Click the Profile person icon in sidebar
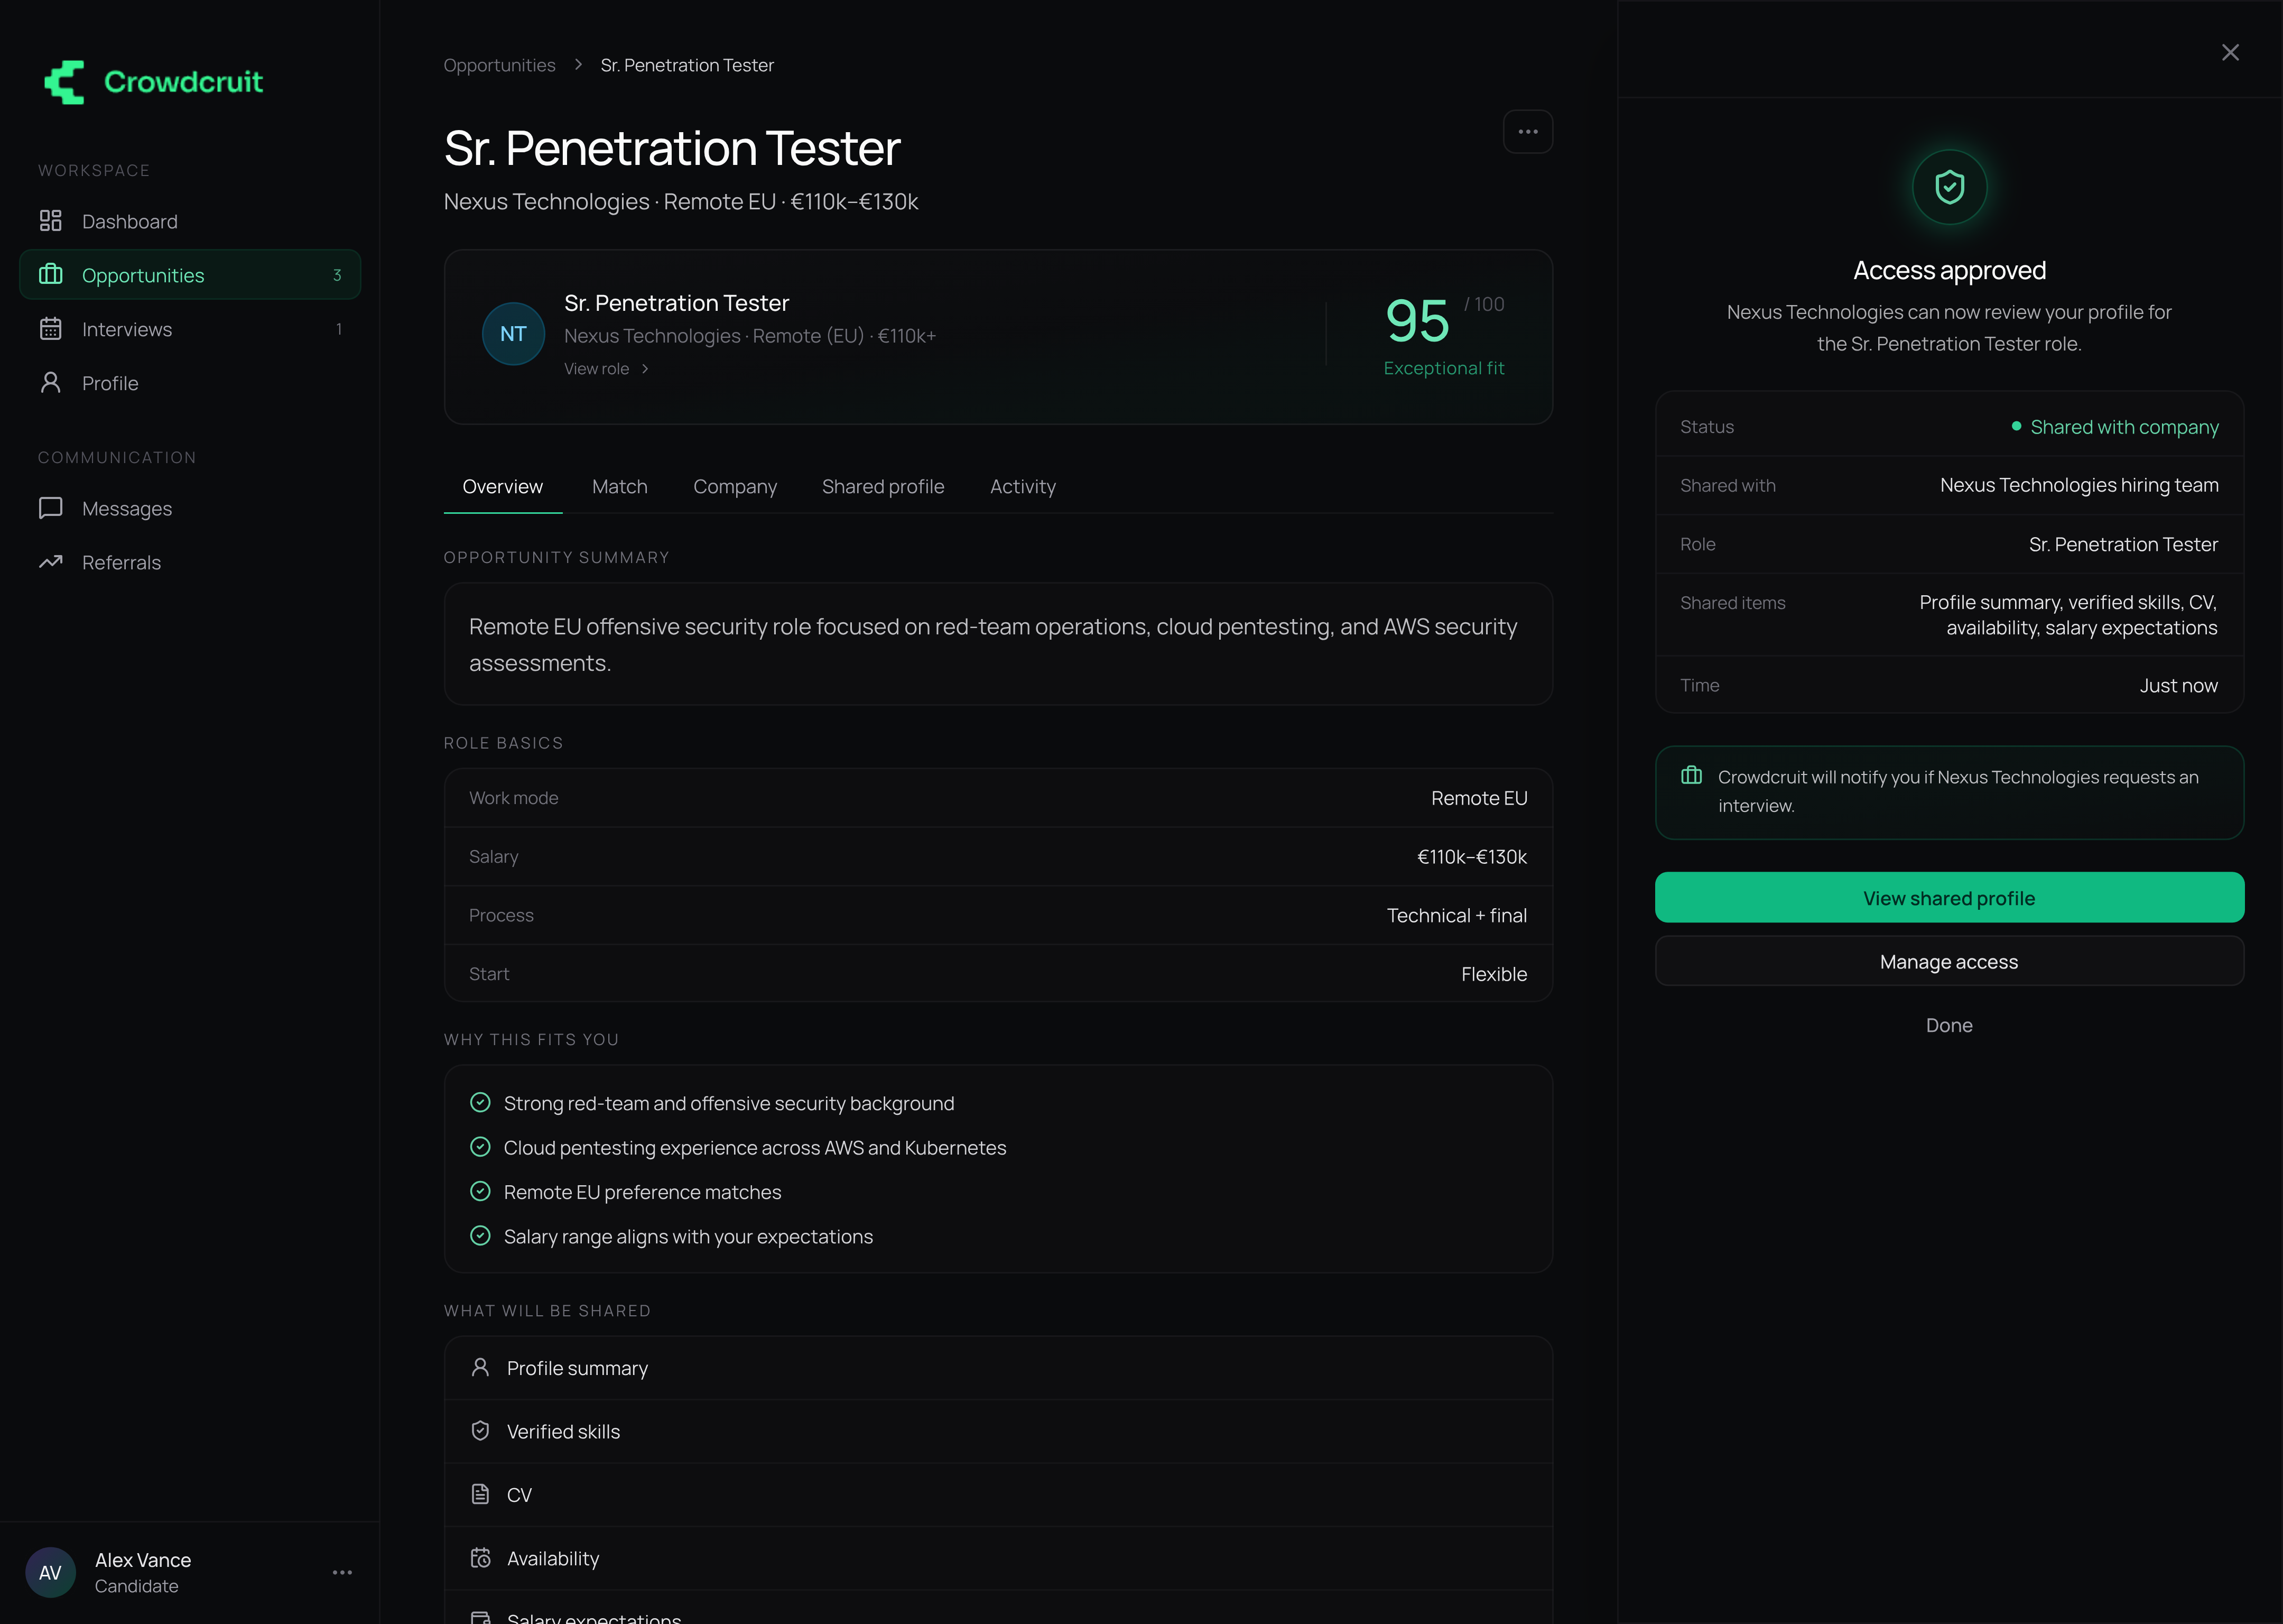 (x=51, y=383)
